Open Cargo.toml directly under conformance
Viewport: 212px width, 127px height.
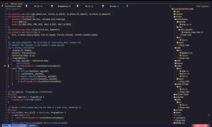pos(185,45)
